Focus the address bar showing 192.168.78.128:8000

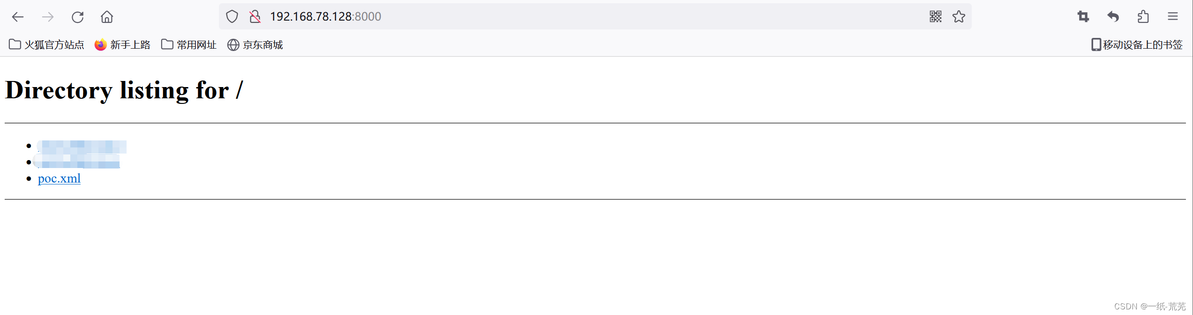tap(595, 16)
